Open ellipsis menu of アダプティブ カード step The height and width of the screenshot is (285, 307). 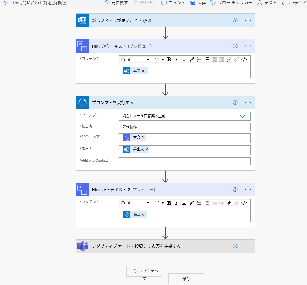point(248,246)
